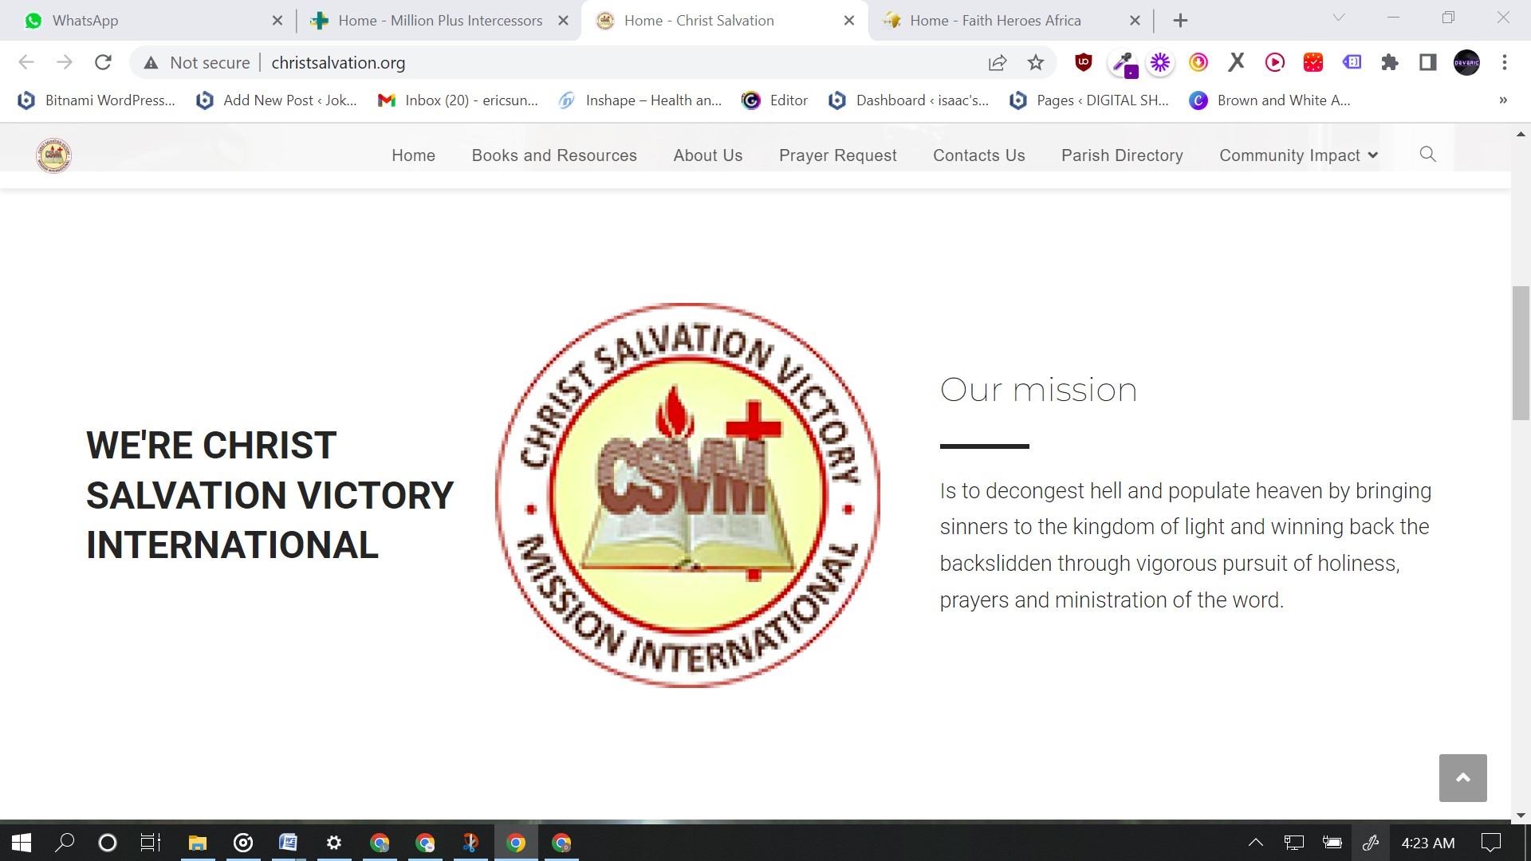
Task: Click the 4:23 AM system clock
Action: (x=1427, y=843)
